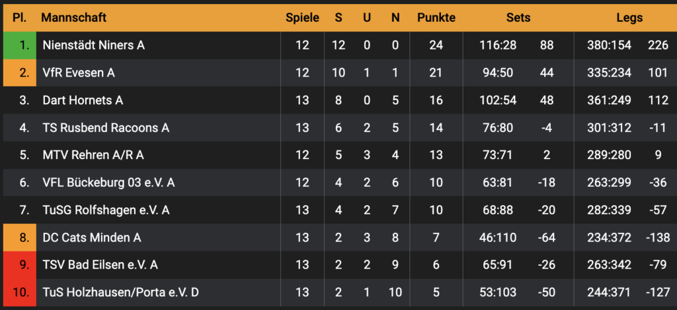Sort by the Spiele column header
The image size is (677, 310).
(x=302, y=18)
